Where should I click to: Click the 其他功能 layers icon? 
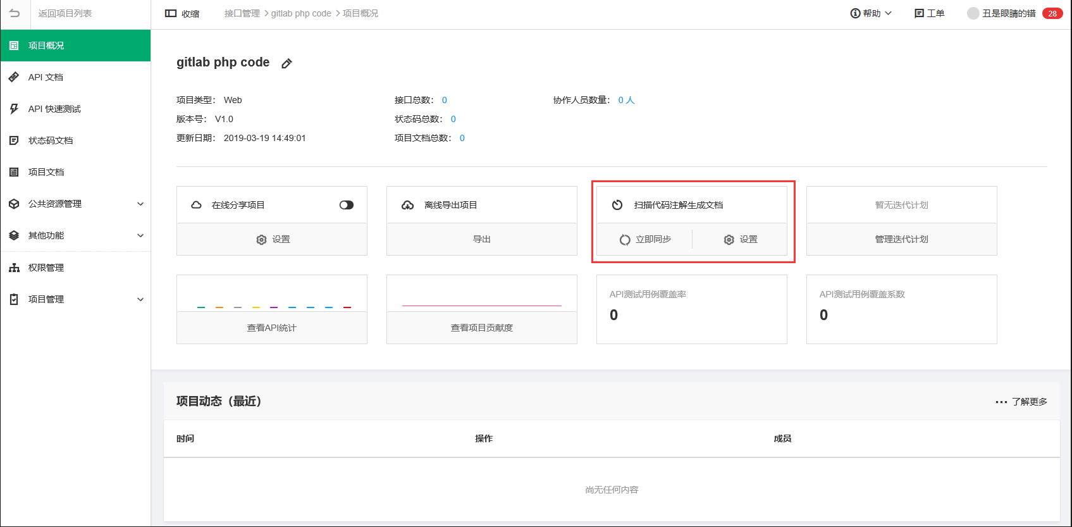pos(14,235)
